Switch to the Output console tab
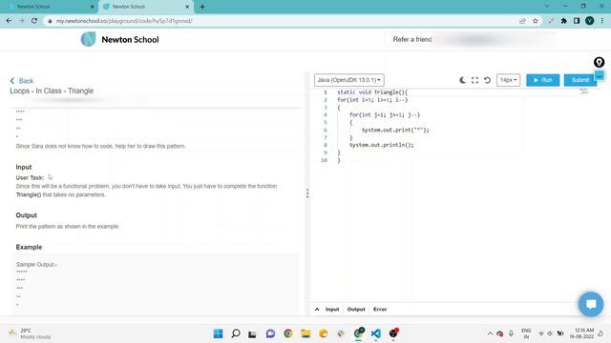 (x=356, y=309)
